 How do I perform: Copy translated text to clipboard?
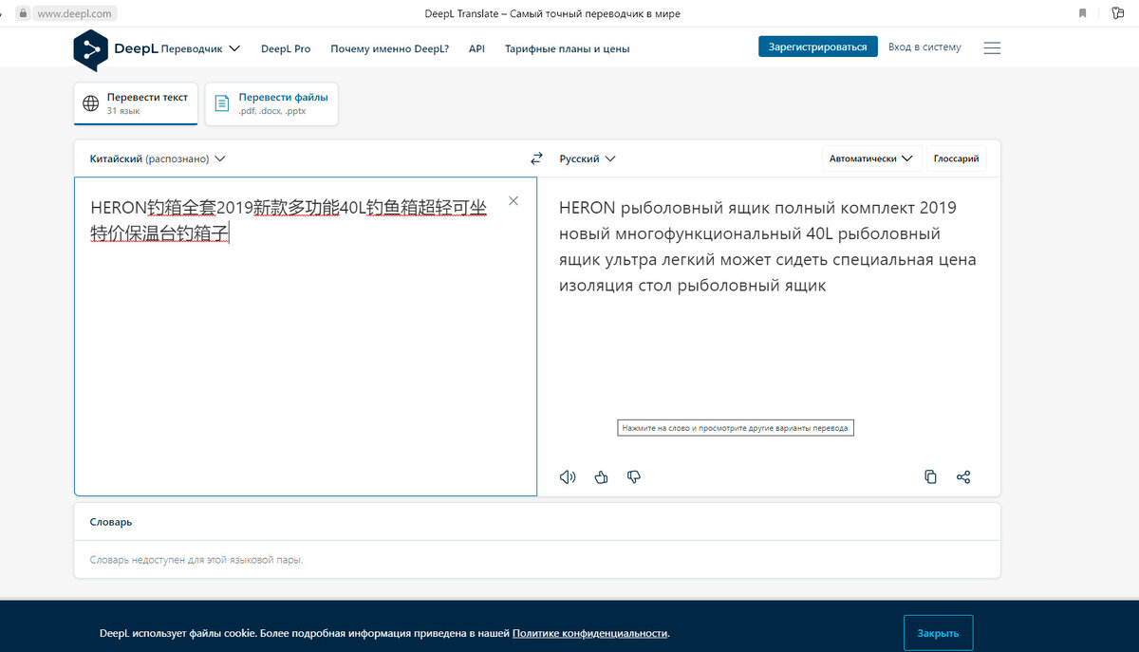pos(930,477)
